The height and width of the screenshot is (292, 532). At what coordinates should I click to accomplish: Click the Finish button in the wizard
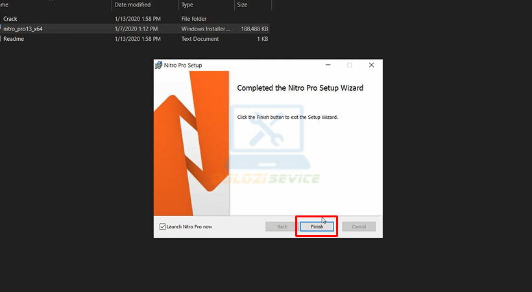[317, 226]
